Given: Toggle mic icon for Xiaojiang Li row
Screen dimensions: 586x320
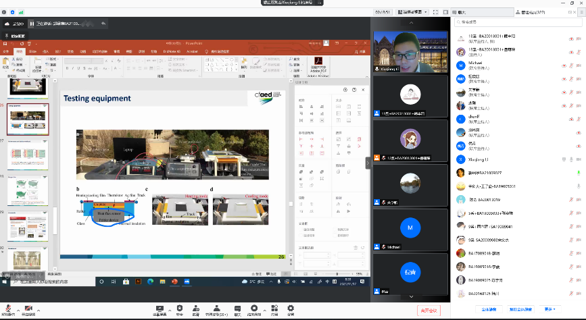Looking at the screenshot, I should pyautogui.click(x=572, y=159).
